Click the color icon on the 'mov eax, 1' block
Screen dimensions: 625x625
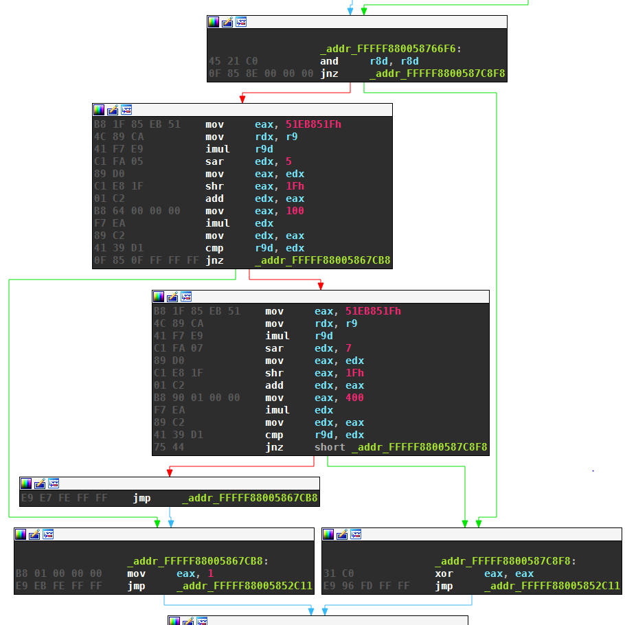coord(21,534)
